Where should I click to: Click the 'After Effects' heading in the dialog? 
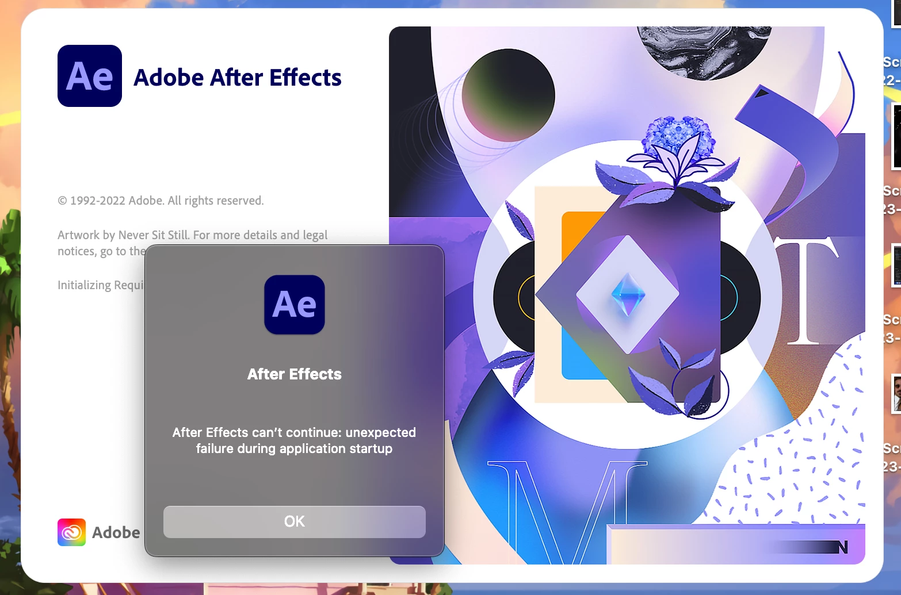(x=295, y=374)
